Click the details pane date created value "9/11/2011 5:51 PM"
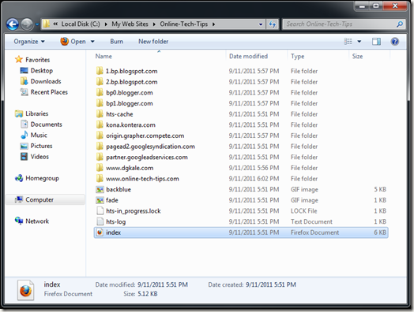Screen dimensions: 414x312 (271, 284)
